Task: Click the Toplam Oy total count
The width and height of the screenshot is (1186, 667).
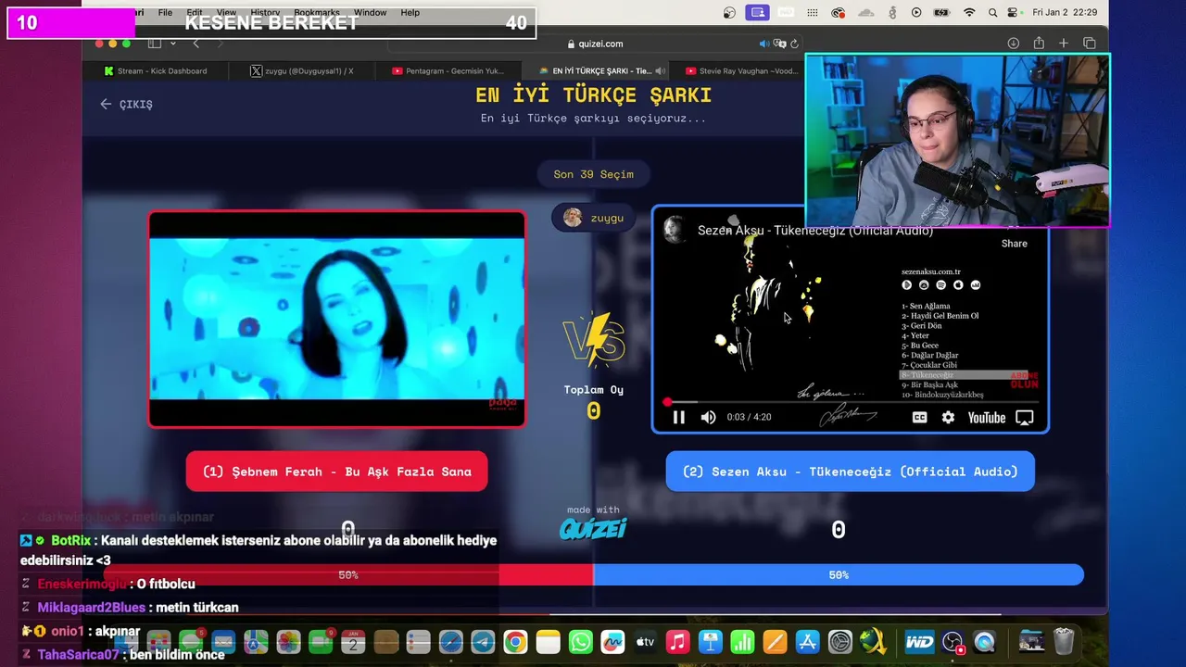Action: [594, 411]
